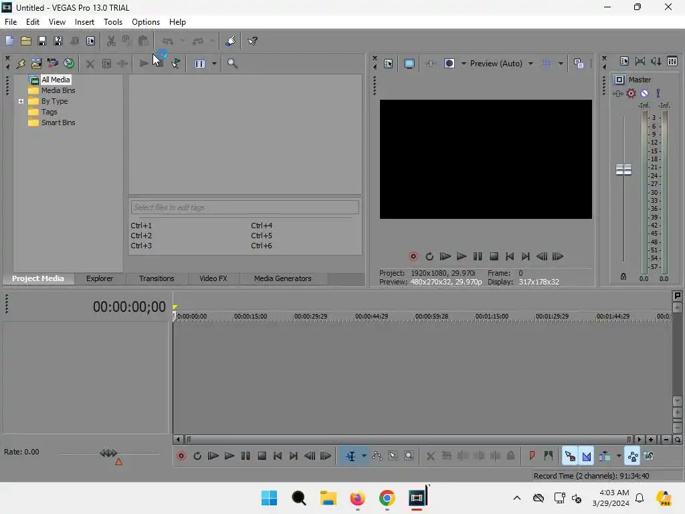This screenshot has width=685, height=514.
Task: Switch to the Media Generators tab
Action: coord(283,278)
